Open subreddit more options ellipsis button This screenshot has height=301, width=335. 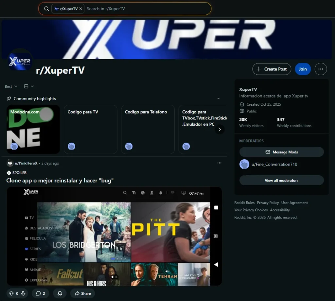coord(321,69)
